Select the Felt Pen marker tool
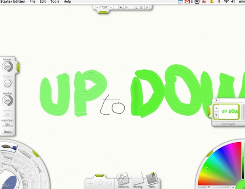This screenshot has width=245, height=189. click(x=15, y=168)
